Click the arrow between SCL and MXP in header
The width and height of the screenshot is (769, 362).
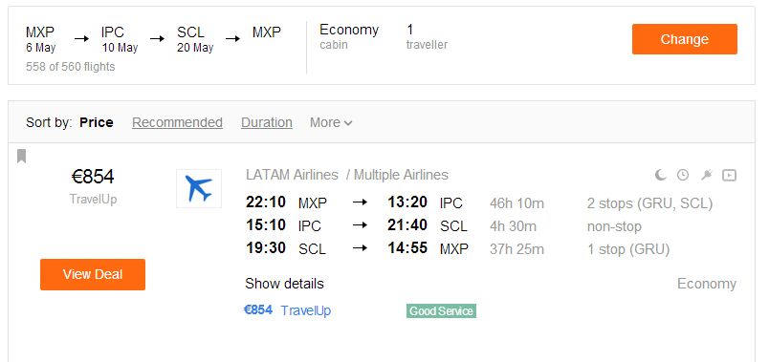click(x=233, y=38)
